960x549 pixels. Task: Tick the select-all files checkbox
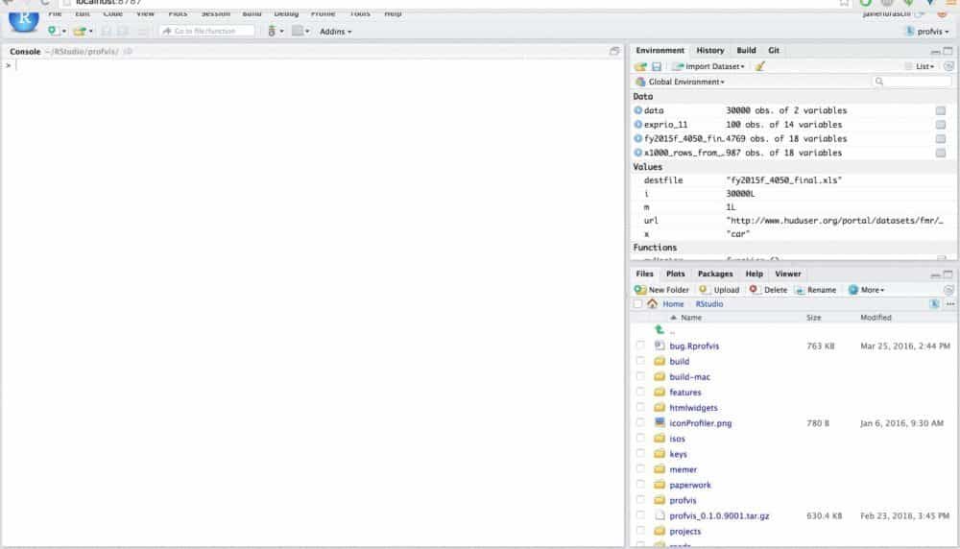638,303
